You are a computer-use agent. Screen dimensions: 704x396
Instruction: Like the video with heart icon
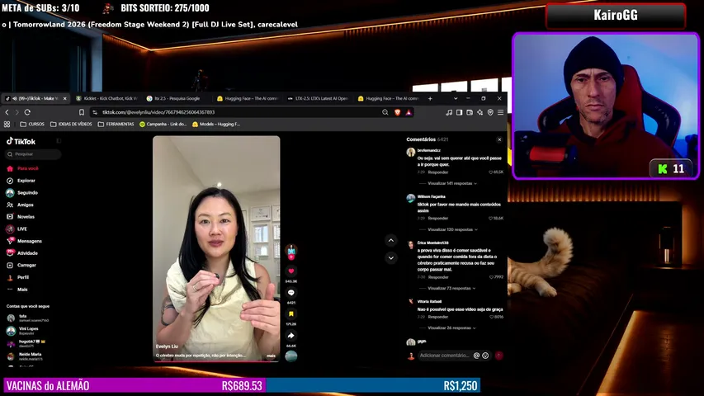(291, 271)
